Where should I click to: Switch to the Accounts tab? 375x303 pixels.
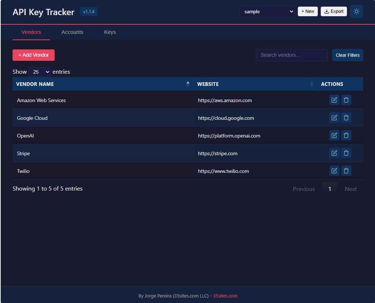click(72, 32)
